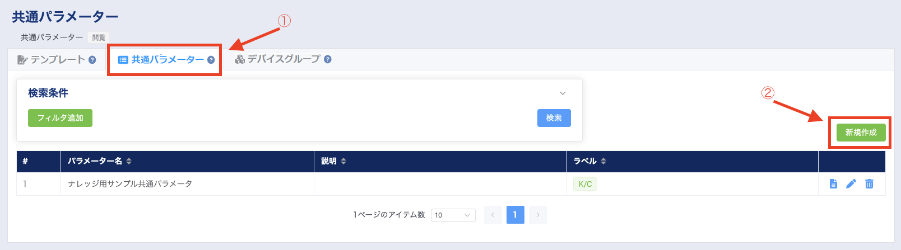Switch to the テンプレート tab
The width and height of the screenshot is (901, 250).
(57, 60)
